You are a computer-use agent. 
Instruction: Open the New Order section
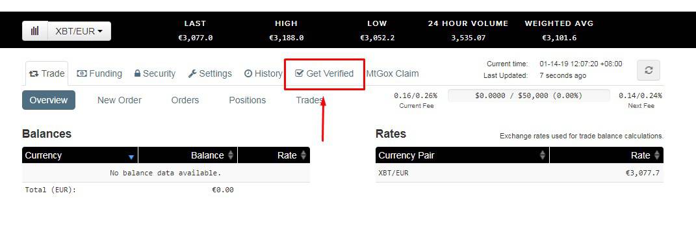[x=120, y=100]
